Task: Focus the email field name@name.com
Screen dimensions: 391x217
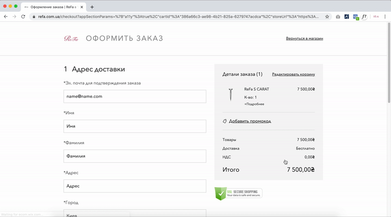Action: (135, 96)
